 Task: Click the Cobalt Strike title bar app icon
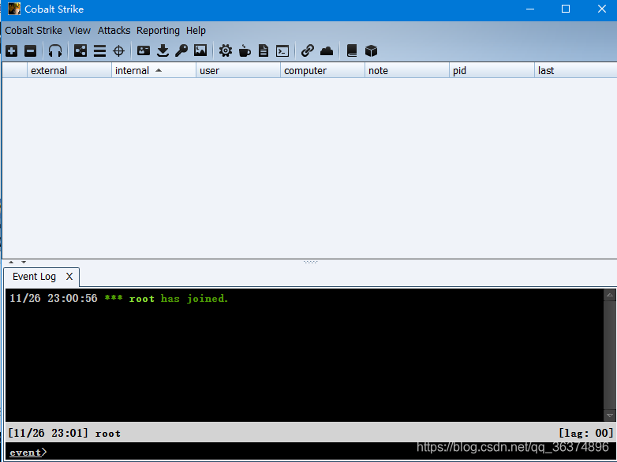coord(14,9)
